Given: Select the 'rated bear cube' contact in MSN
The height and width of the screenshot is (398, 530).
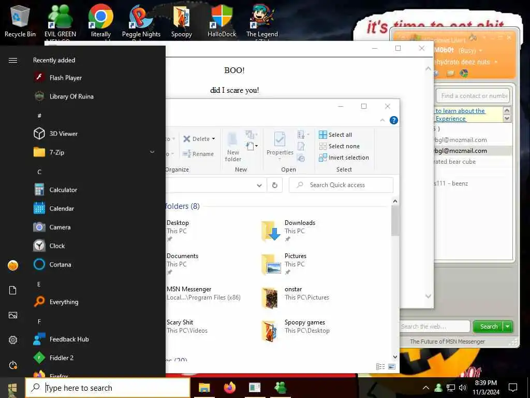Looking at the screenshot, I should point(454,162).
